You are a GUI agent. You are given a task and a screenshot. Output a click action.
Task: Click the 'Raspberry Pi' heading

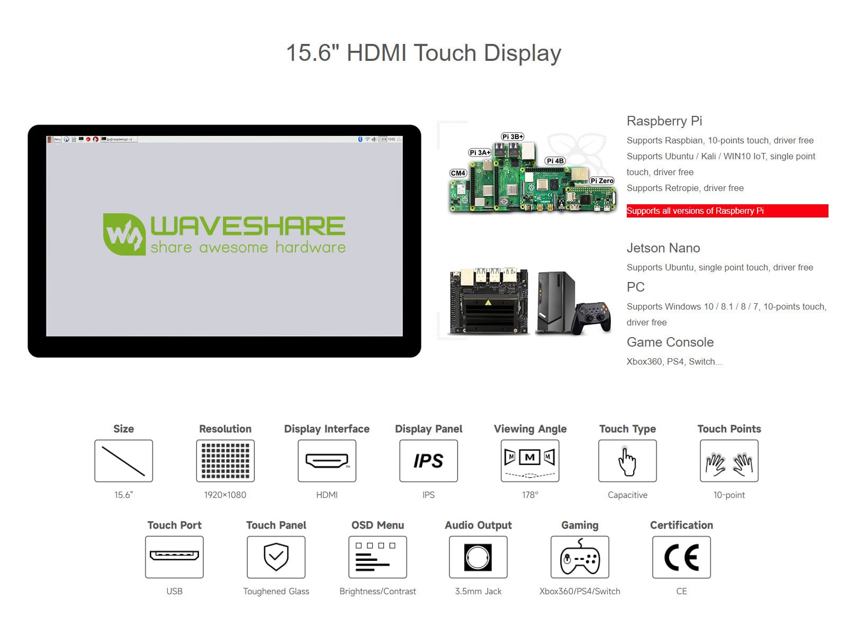[x=664, y=121]
